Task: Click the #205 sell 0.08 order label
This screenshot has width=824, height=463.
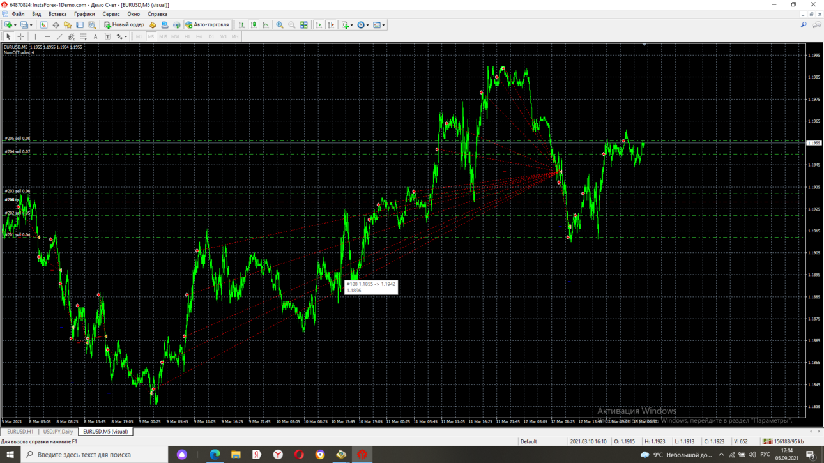Action: 17,139
